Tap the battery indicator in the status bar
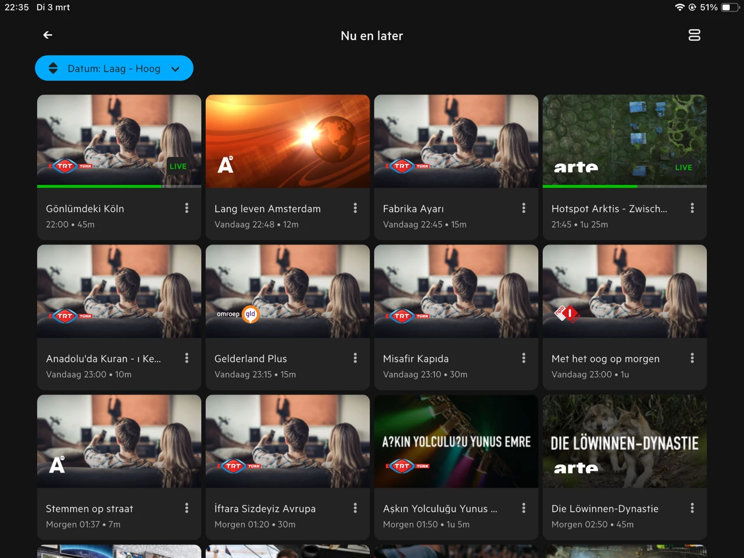Screen dimensions: 744x558 coord(730,8)
